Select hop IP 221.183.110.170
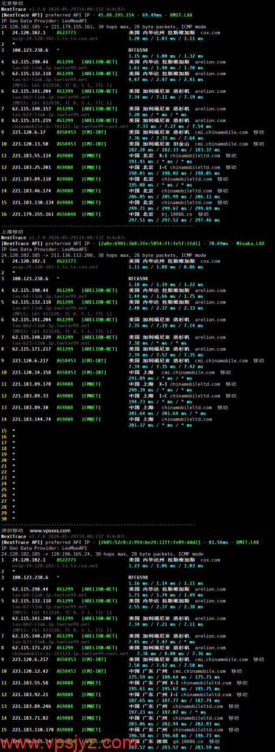Screen dimensions: 275x752 click(33, 728)
